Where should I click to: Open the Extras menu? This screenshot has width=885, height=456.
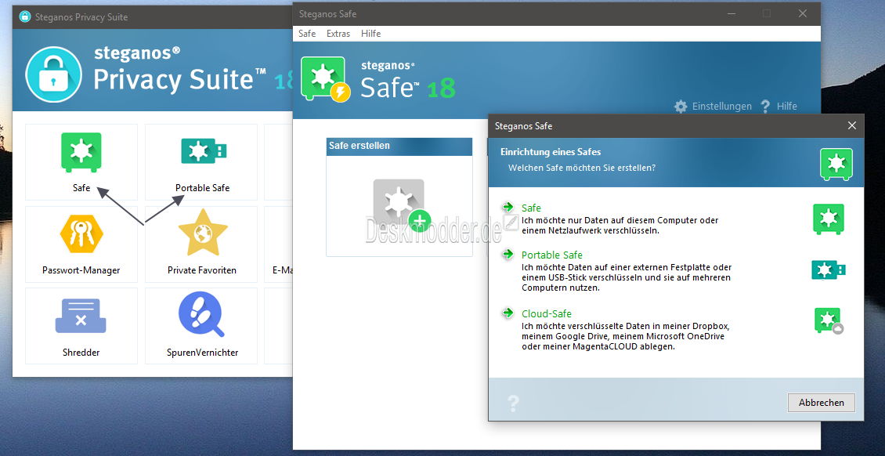(x=338, y=34)
